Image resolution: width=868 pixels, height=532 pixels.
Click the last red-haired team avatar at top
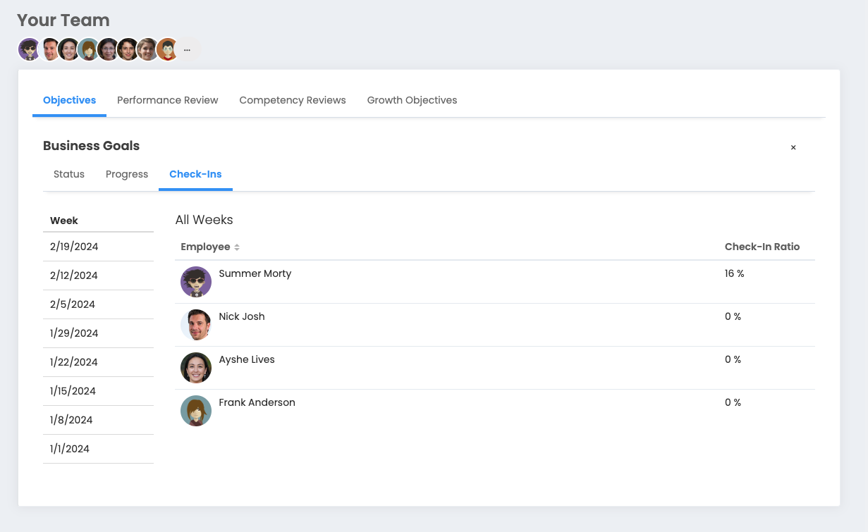click(x=167, y=49)
